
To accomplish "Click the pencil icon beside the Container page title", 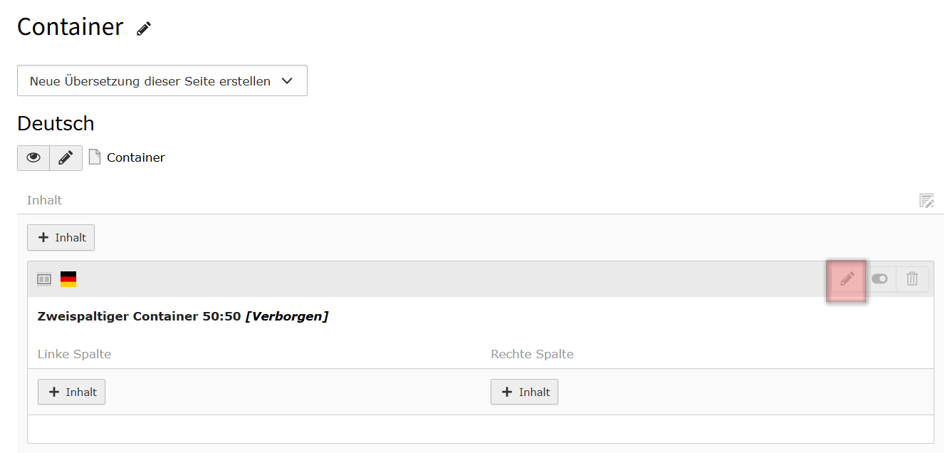I will (x=144, y=28).
